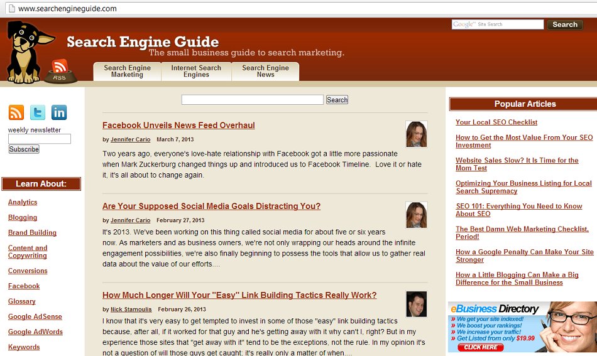Click the Search button next to center field
This screenshot has width=597, height=356.
click(337, 100)
